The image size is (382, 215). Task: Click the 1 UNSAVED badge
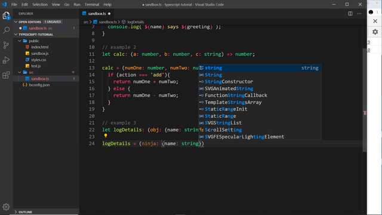pyautogui.click(x=53, y=22)
